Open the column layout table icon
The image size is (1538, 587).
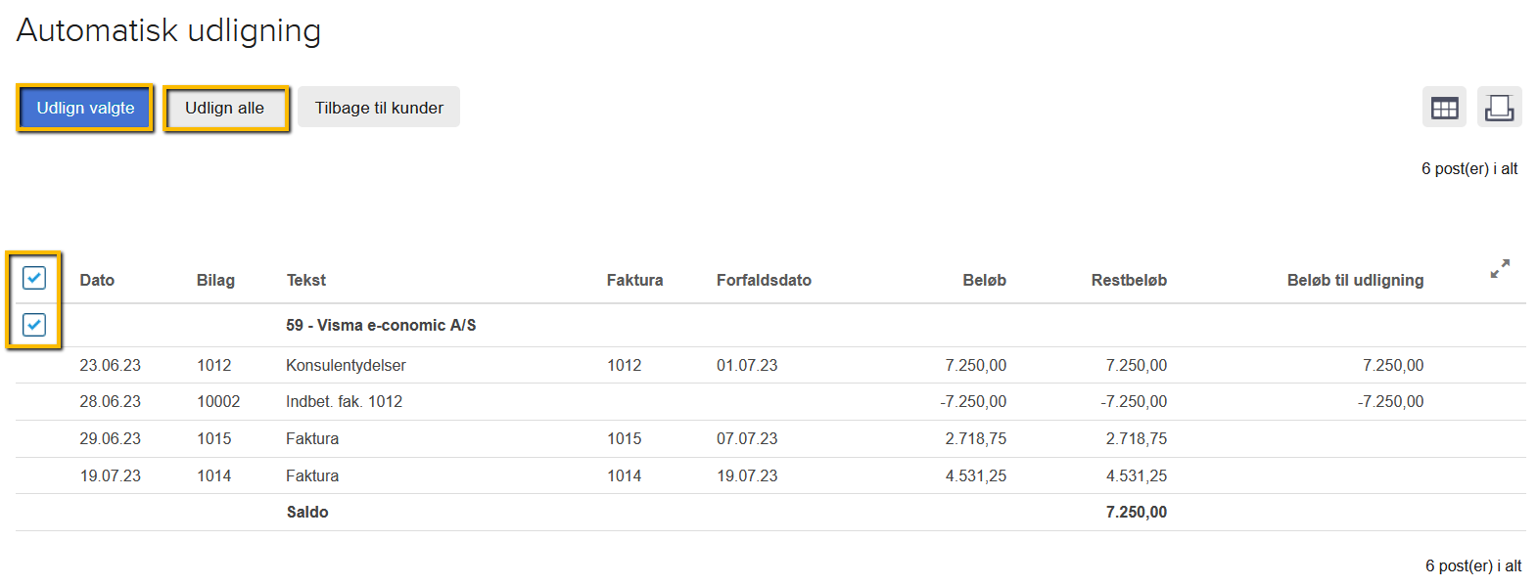(1444, 108)
